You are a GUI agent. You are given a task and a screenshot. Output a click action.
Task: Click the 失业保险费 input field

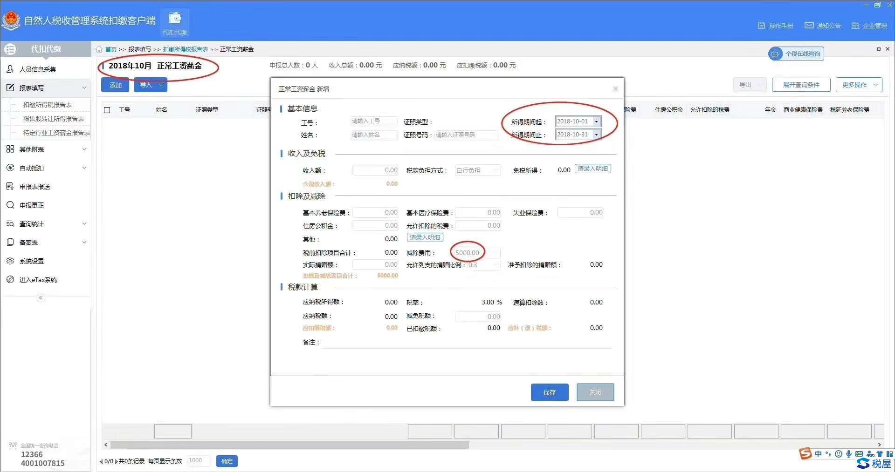point(580,213)
